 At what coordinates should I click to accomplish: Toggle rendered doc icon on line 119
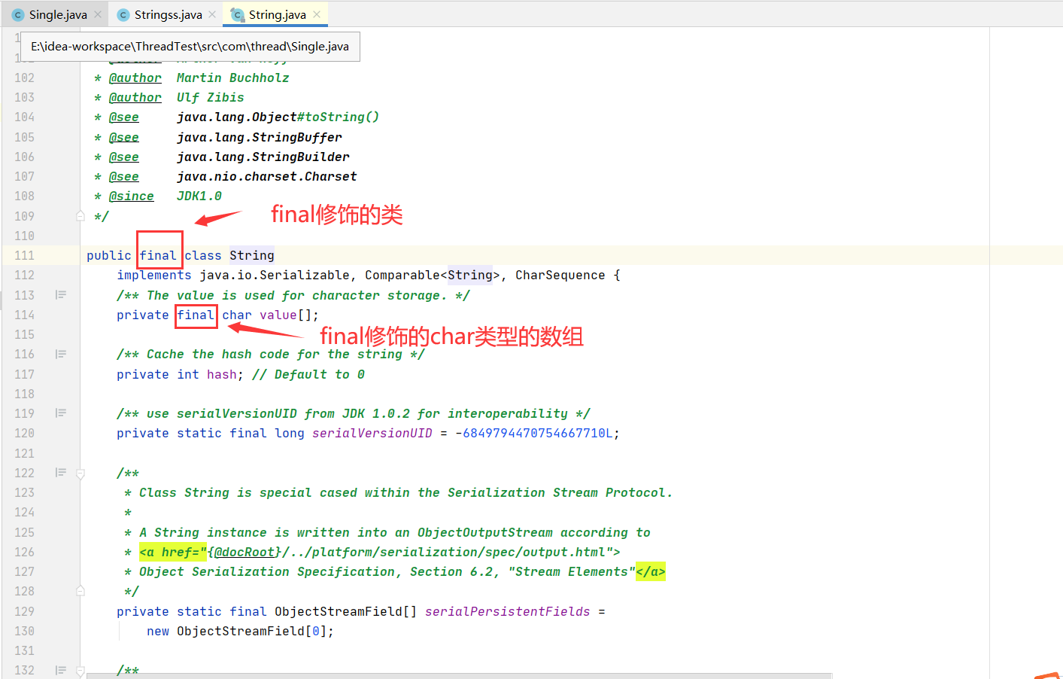tap(61, 413)
